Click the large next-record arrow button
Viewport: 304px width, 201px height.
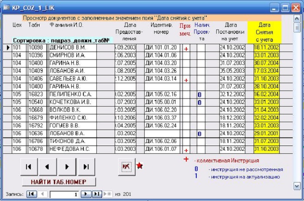point(67,167)
